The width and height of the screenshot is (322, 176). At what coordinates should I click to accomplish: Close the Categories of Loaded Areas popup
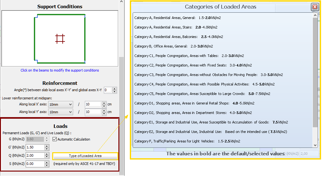315,7
